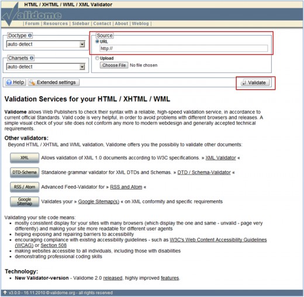Open the Google Sitemap validator button
The image size is (304, 297).
[x=25, y=201]
